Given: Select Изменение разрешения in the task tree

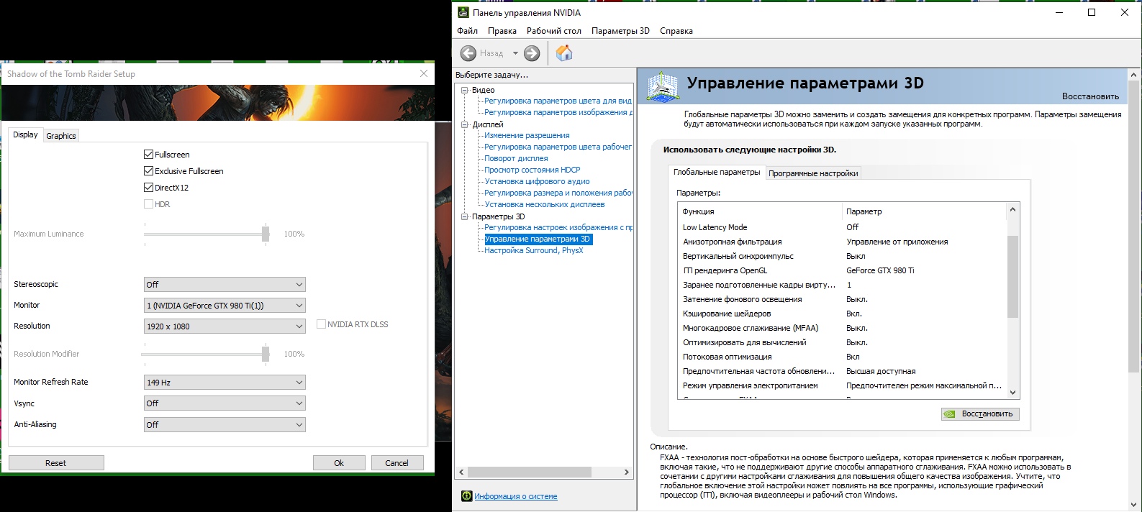Looking at the screenshot, I should pos(527,135).
